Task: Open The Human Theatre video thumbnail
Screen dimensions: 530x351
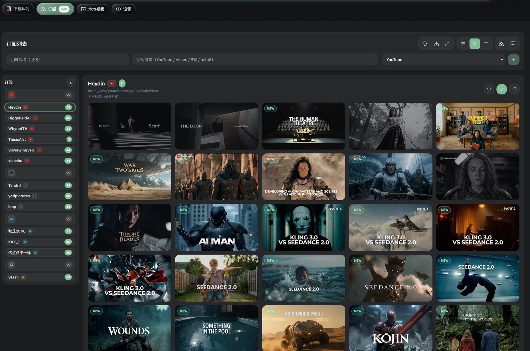Action: pos(304,126)
